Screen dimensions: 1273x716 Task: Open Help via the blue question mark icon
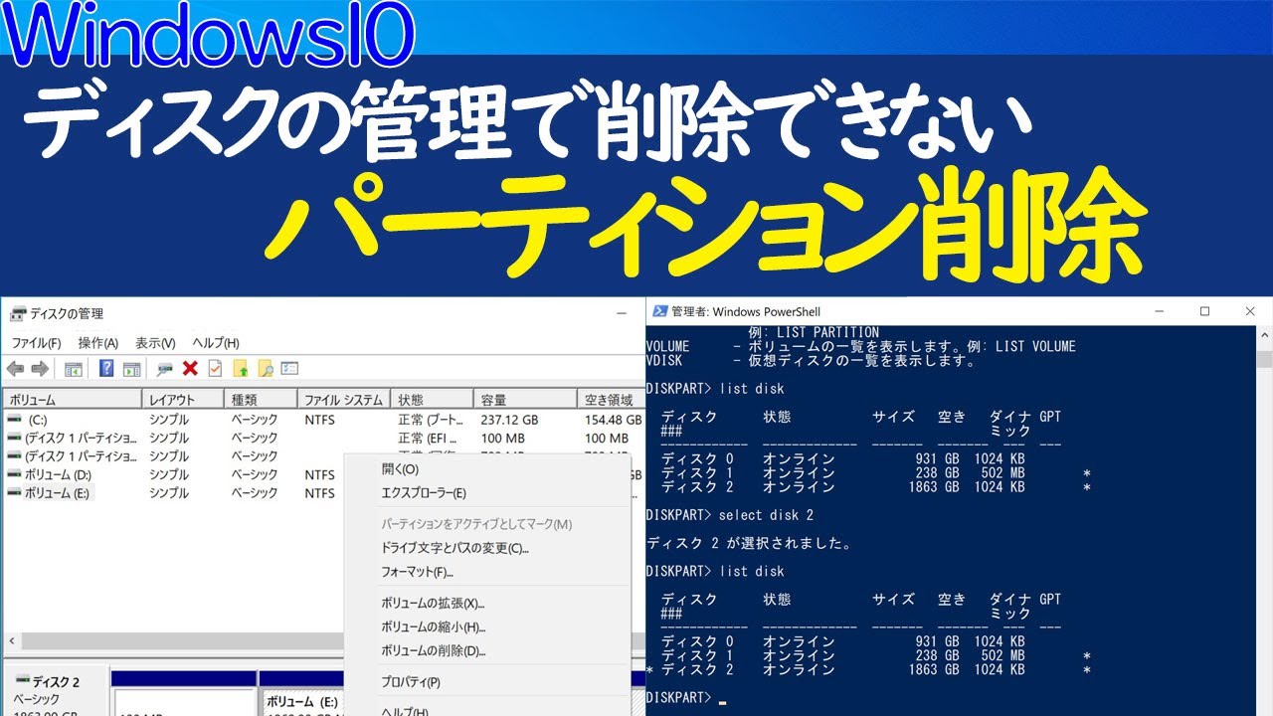point(106,369)
